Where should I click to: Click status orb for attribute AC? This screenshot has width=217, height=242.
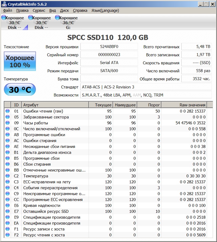click(x=8, y=141)
